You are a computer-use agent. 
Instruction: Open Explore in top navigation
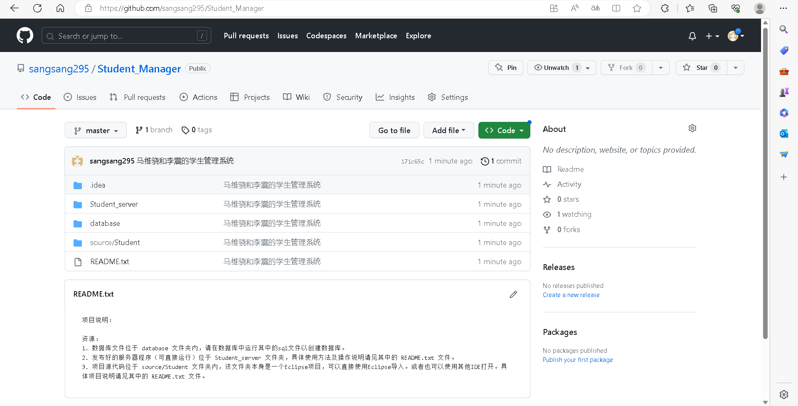pyautogui.click(x=419, y=36)
